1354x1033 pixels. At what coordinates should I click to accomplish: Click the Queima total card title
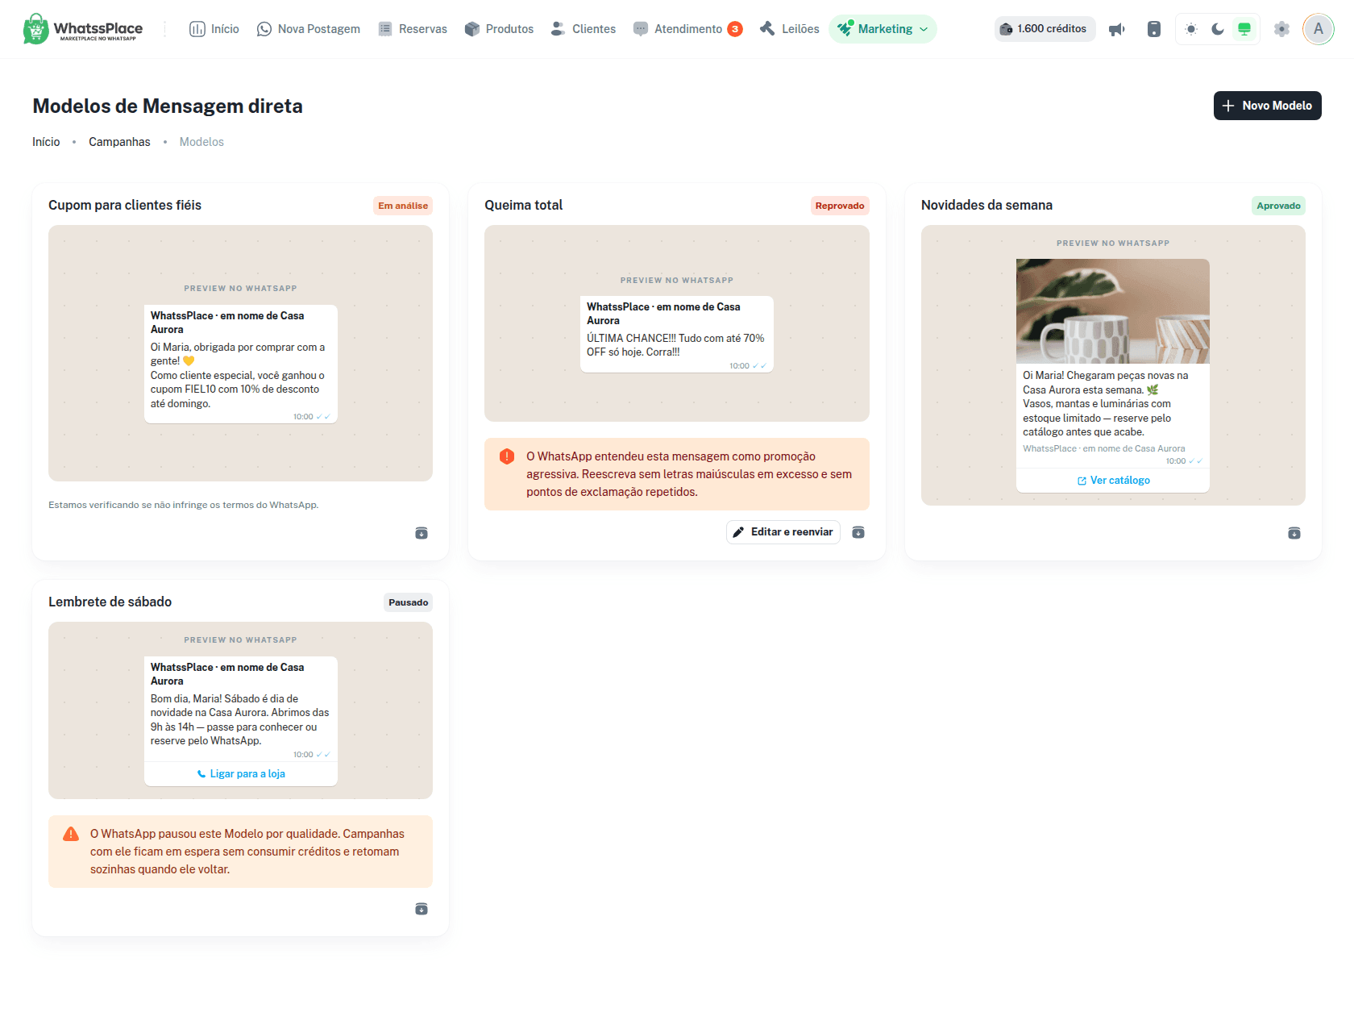pyautogui.click(x=524, y=206)
